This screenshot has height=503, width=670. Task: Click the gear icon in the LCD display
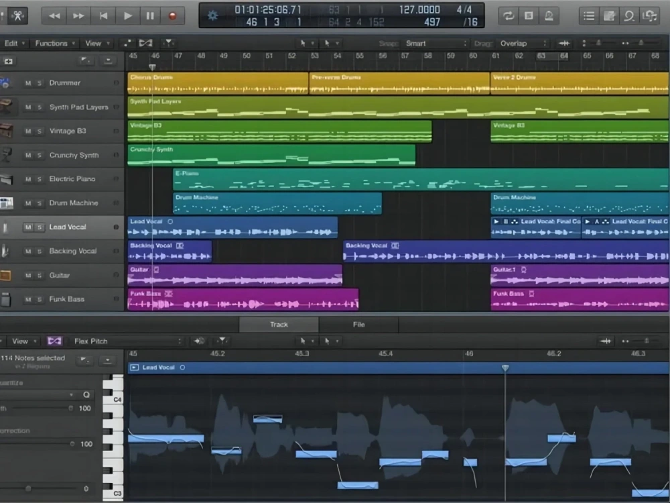[212, 16]
